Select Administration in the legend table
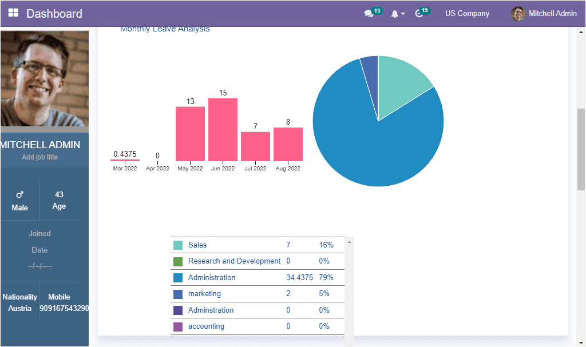The height and width of the screenshot is (347, 586). click(x=212, y=277)
